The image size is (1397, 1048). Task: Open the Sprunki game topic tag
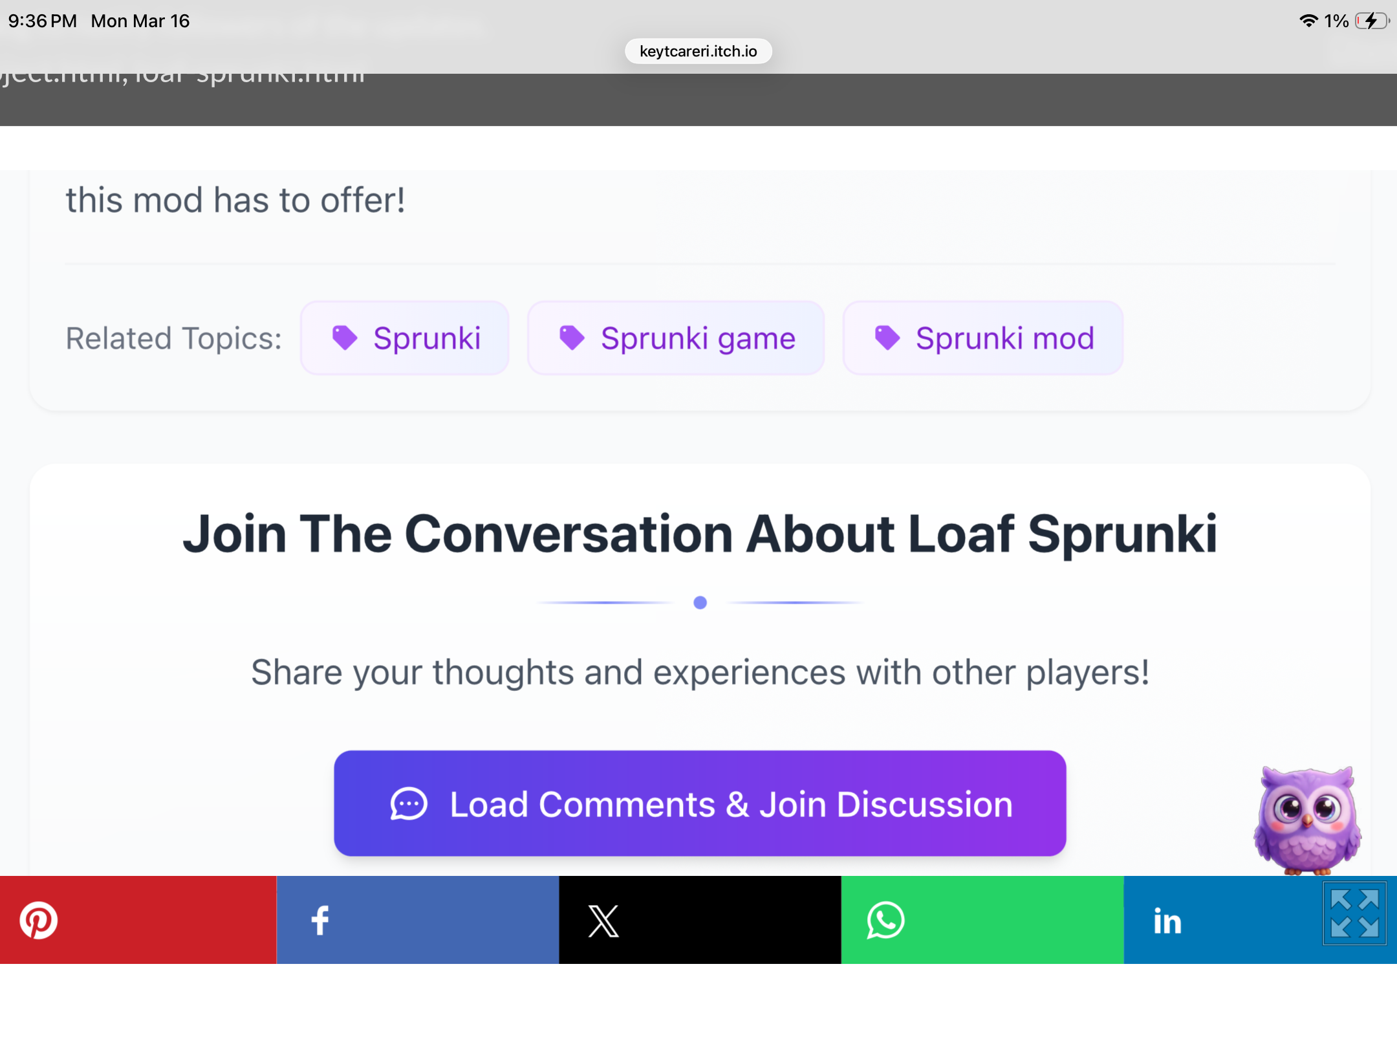point(676,338)
